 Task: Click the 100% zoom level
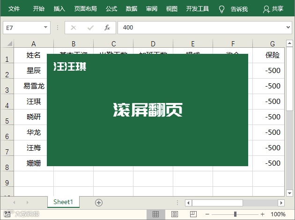point(278,214)
